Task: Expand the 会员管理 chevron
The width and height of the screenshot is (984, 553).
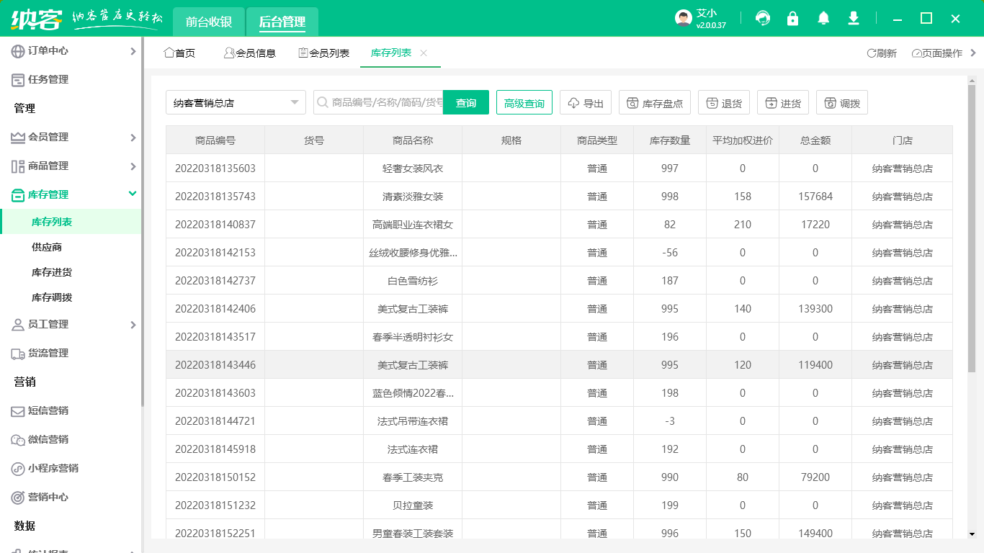Action: pos(133,138)
